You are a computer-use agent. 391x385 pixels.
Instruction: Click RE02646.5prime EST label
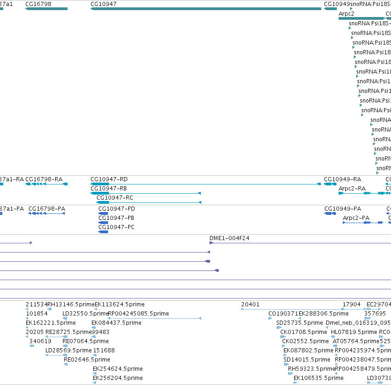pos(87,360)
